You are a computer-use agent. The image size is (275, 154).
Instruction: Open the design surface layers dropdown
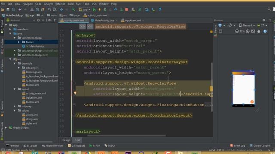(221, 26)
